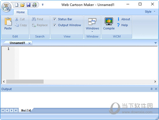Create a new document from quick toolbar
This screenshot has height=120, width=159.
[x=17, y=5]
